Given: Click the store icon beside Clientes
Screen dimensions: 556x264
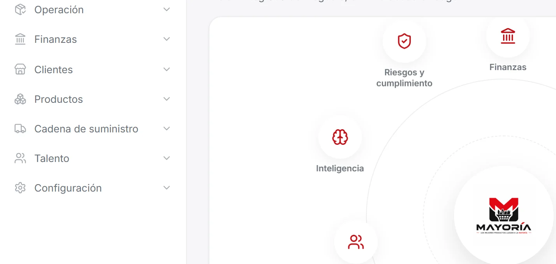Looking at the screenshot, I should click(20, 69).
